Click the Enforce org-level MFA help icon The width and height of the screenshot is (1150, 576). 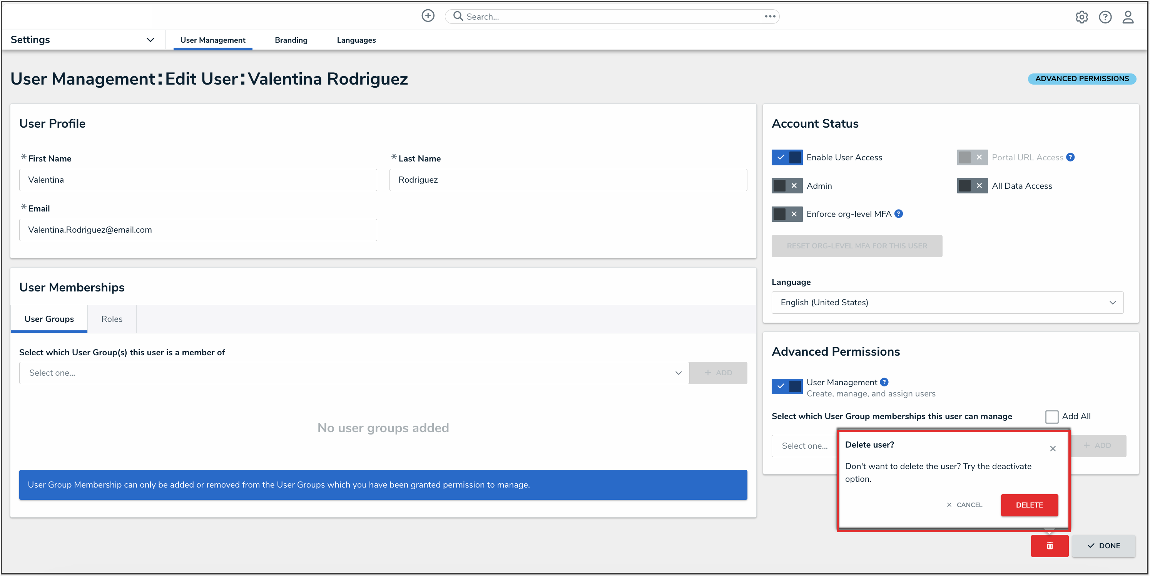899,214
